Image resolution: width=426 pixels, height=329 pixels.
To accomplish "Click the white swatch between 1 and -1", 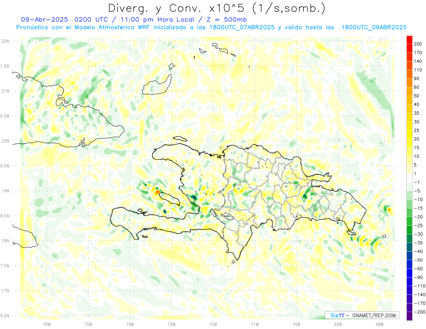I will tap(409, 178).
